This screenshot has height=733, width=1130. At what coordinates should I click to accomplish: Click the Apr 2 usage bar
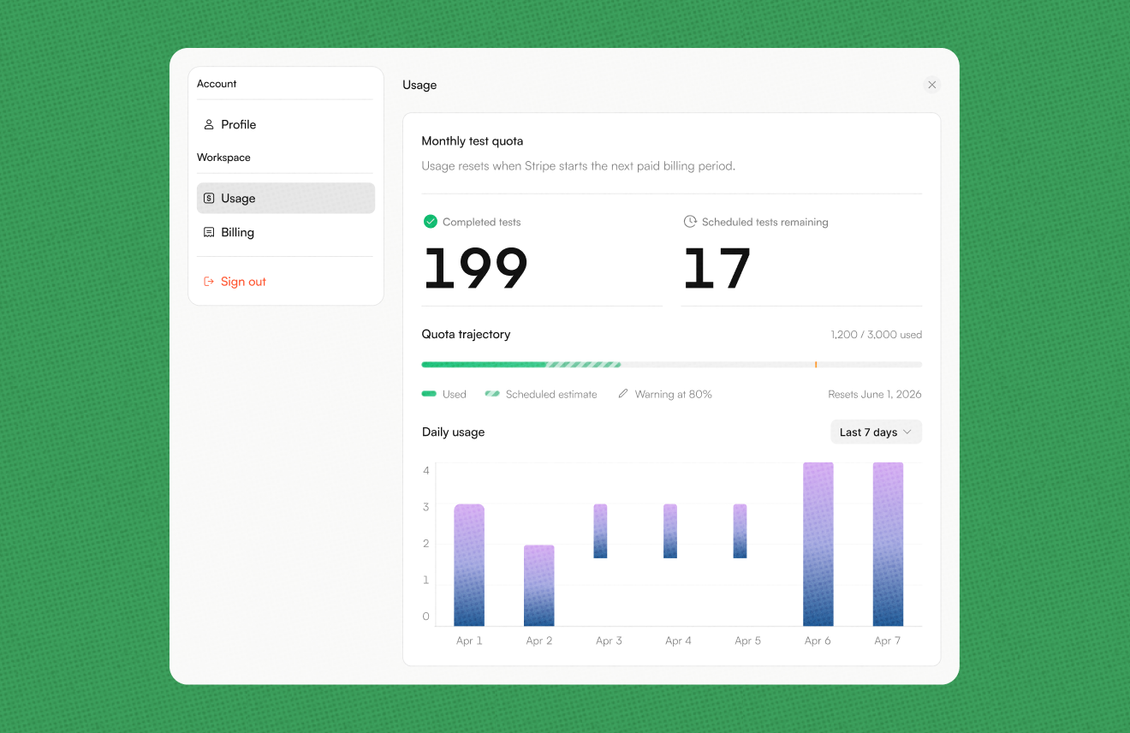(x=539, y=586)
